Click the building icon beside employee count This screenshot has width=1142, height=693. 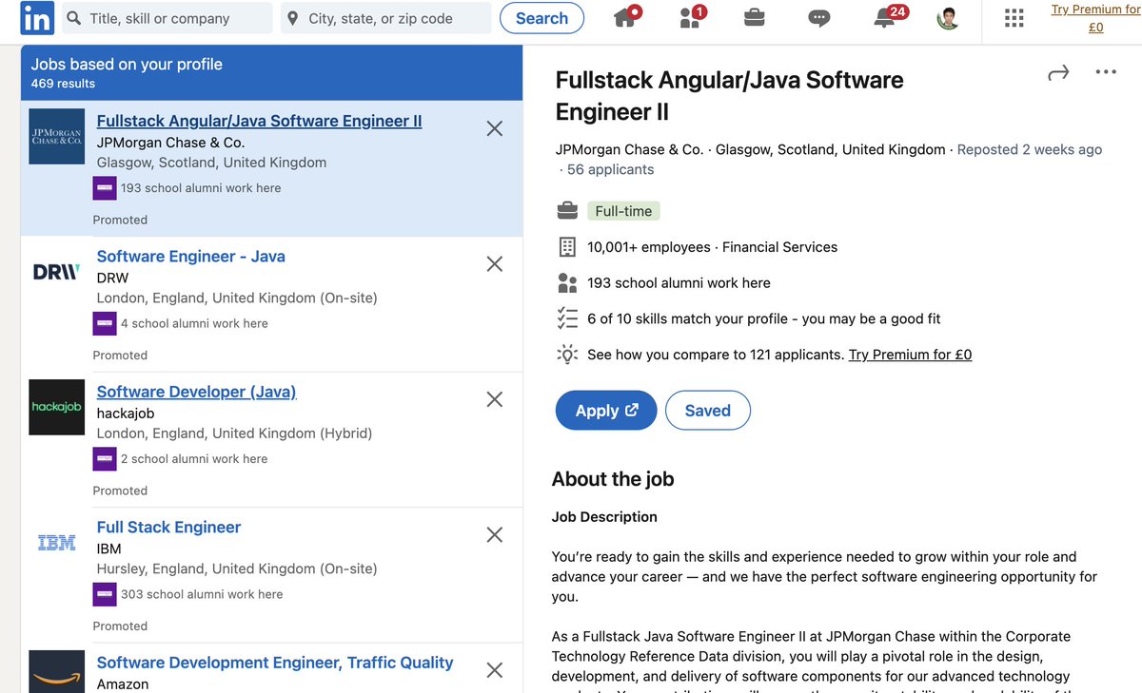567,247
